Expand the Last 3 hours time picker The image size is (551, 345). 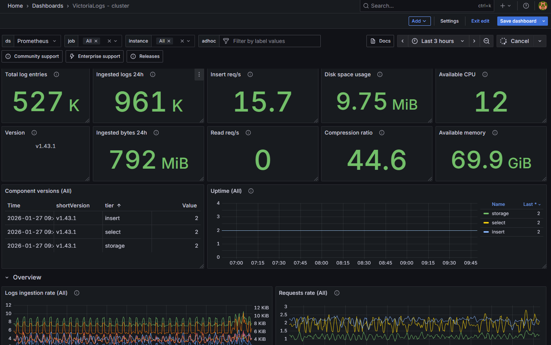click(438, 41)
